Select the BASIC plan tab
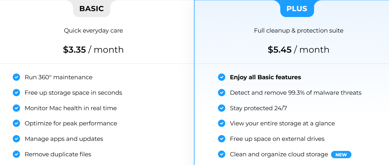The image size is (389, 165). 92,9
